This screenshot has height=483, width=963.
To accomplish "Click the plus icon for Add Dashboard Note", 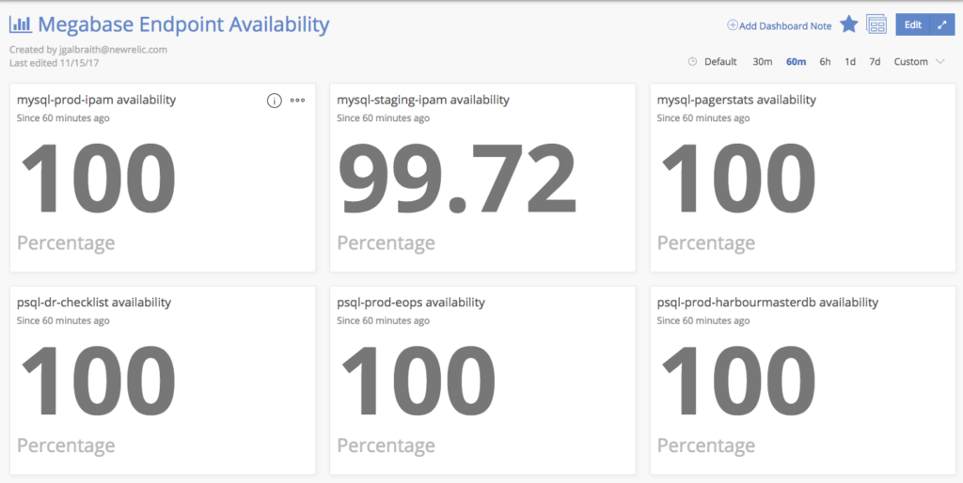I will tap(732, 25).
